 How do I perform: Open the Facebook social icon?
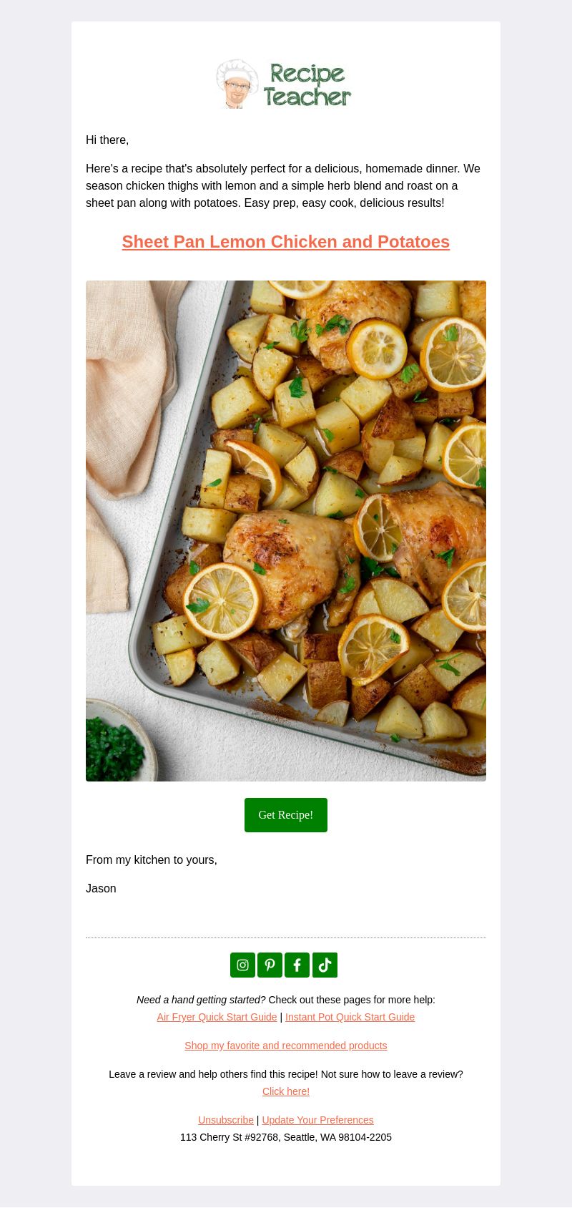pos(297,965)
